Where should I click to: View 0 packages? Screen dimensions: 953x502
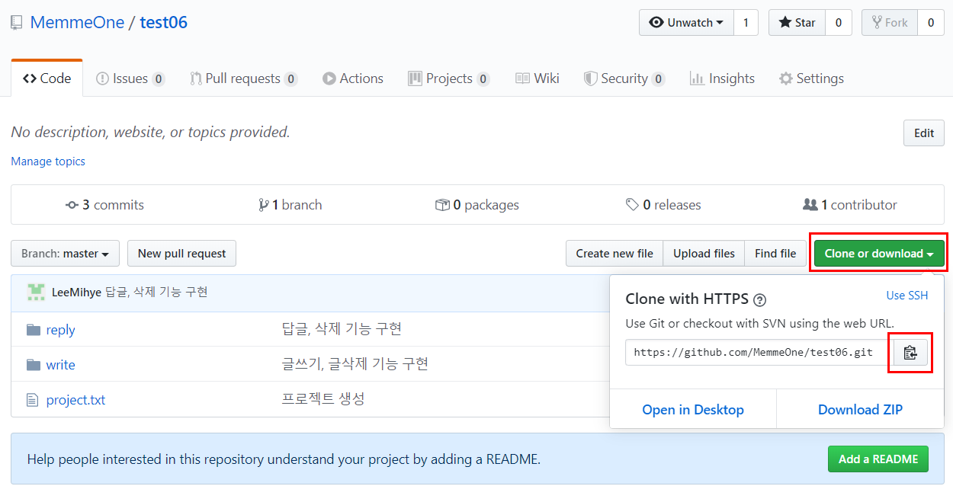[477, 205]
